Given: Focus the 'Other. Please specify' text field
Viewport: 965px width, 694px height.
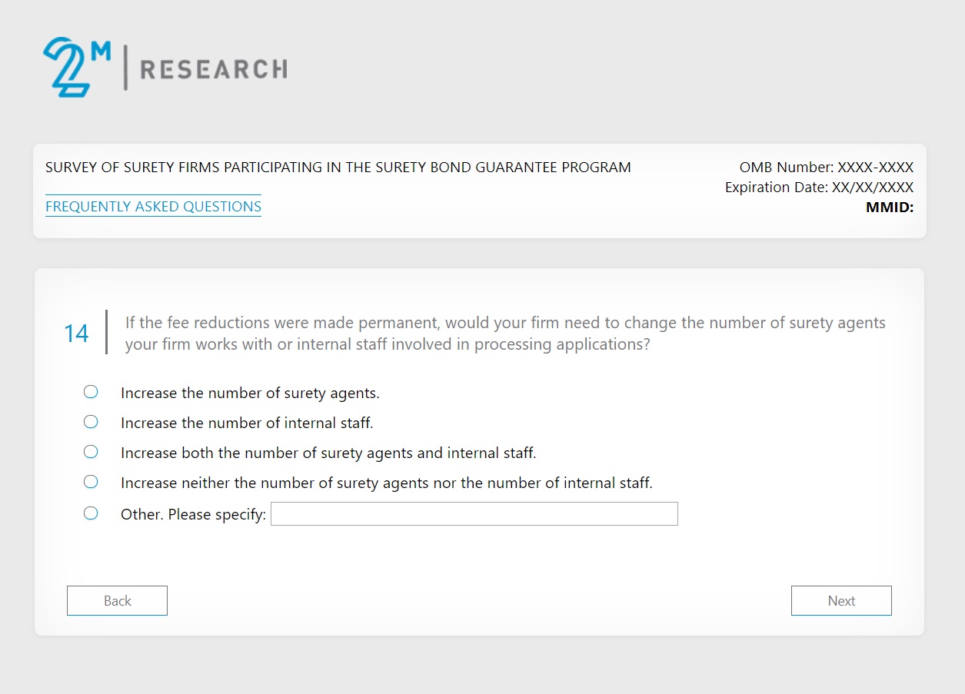Looking at the screenshot, I should (x=474, y=514).
